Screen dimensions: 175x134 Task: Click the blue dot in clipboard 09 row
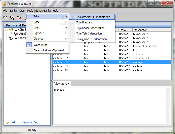pyautogui.click(x=80, y=66)
